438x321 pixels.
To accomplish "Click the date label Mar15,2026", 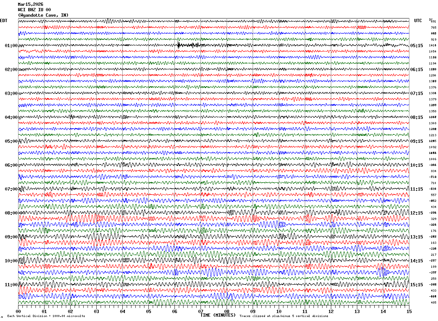I will point(30,4).
